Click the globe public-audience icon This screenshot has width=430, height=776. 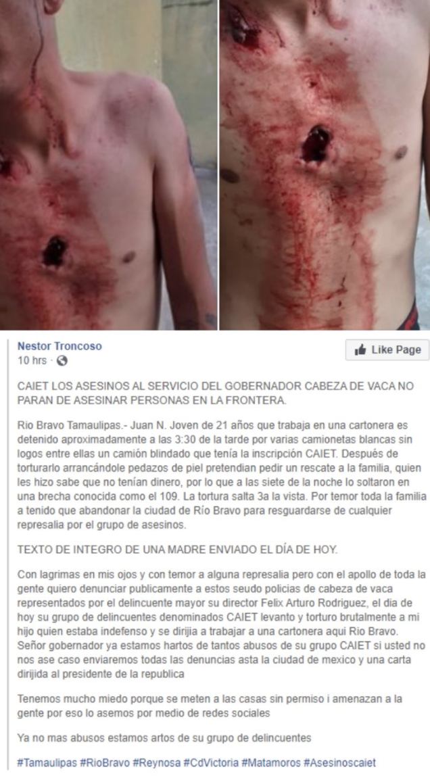(62, 361)
